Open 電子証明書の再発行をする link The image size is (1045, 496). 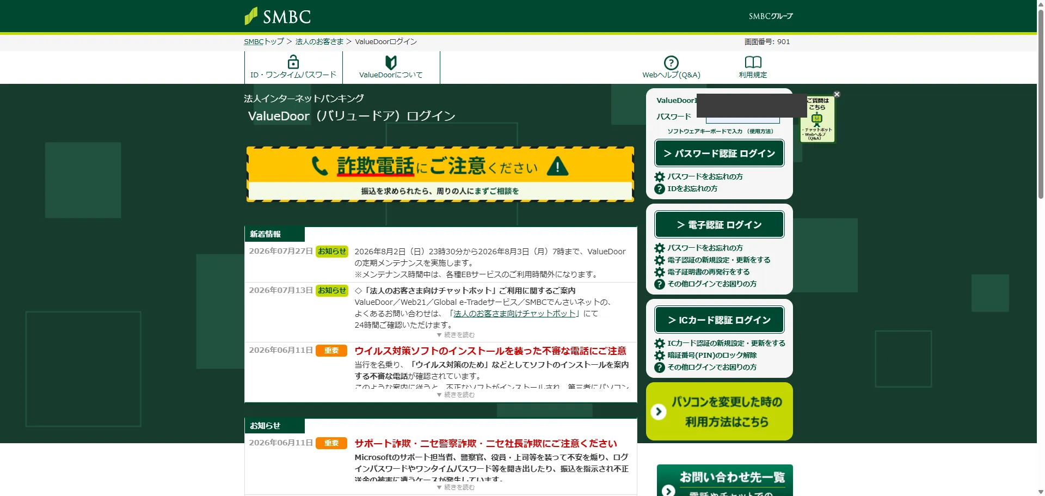[x=708, y=272]
